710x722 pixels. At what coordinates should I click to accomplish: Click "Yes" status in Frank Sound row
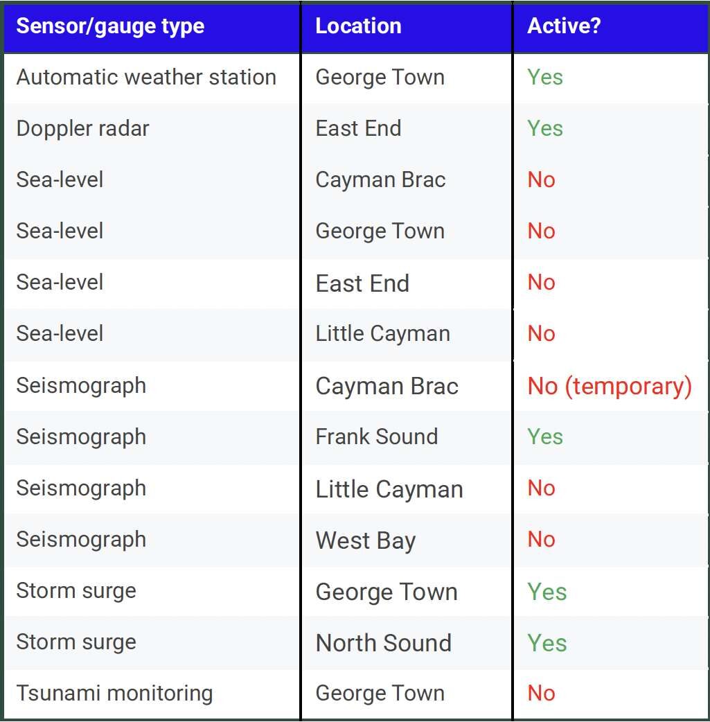pyautogui.click(x=545, y=437)
